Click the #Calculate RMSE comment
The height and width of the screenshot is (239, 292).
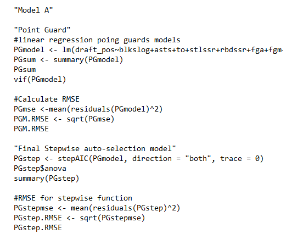point(47,99)
